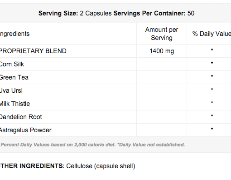231x180 pixels.
Task: Select the OTHER INGREDIENTS heading
Action: 31,166
